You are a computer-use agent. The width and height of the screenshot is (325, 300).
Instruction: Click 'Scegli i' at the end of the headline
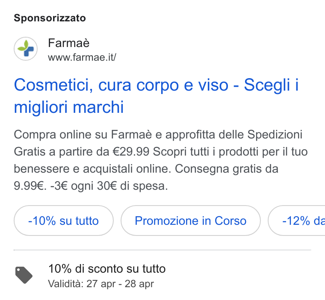click(271, 85)
